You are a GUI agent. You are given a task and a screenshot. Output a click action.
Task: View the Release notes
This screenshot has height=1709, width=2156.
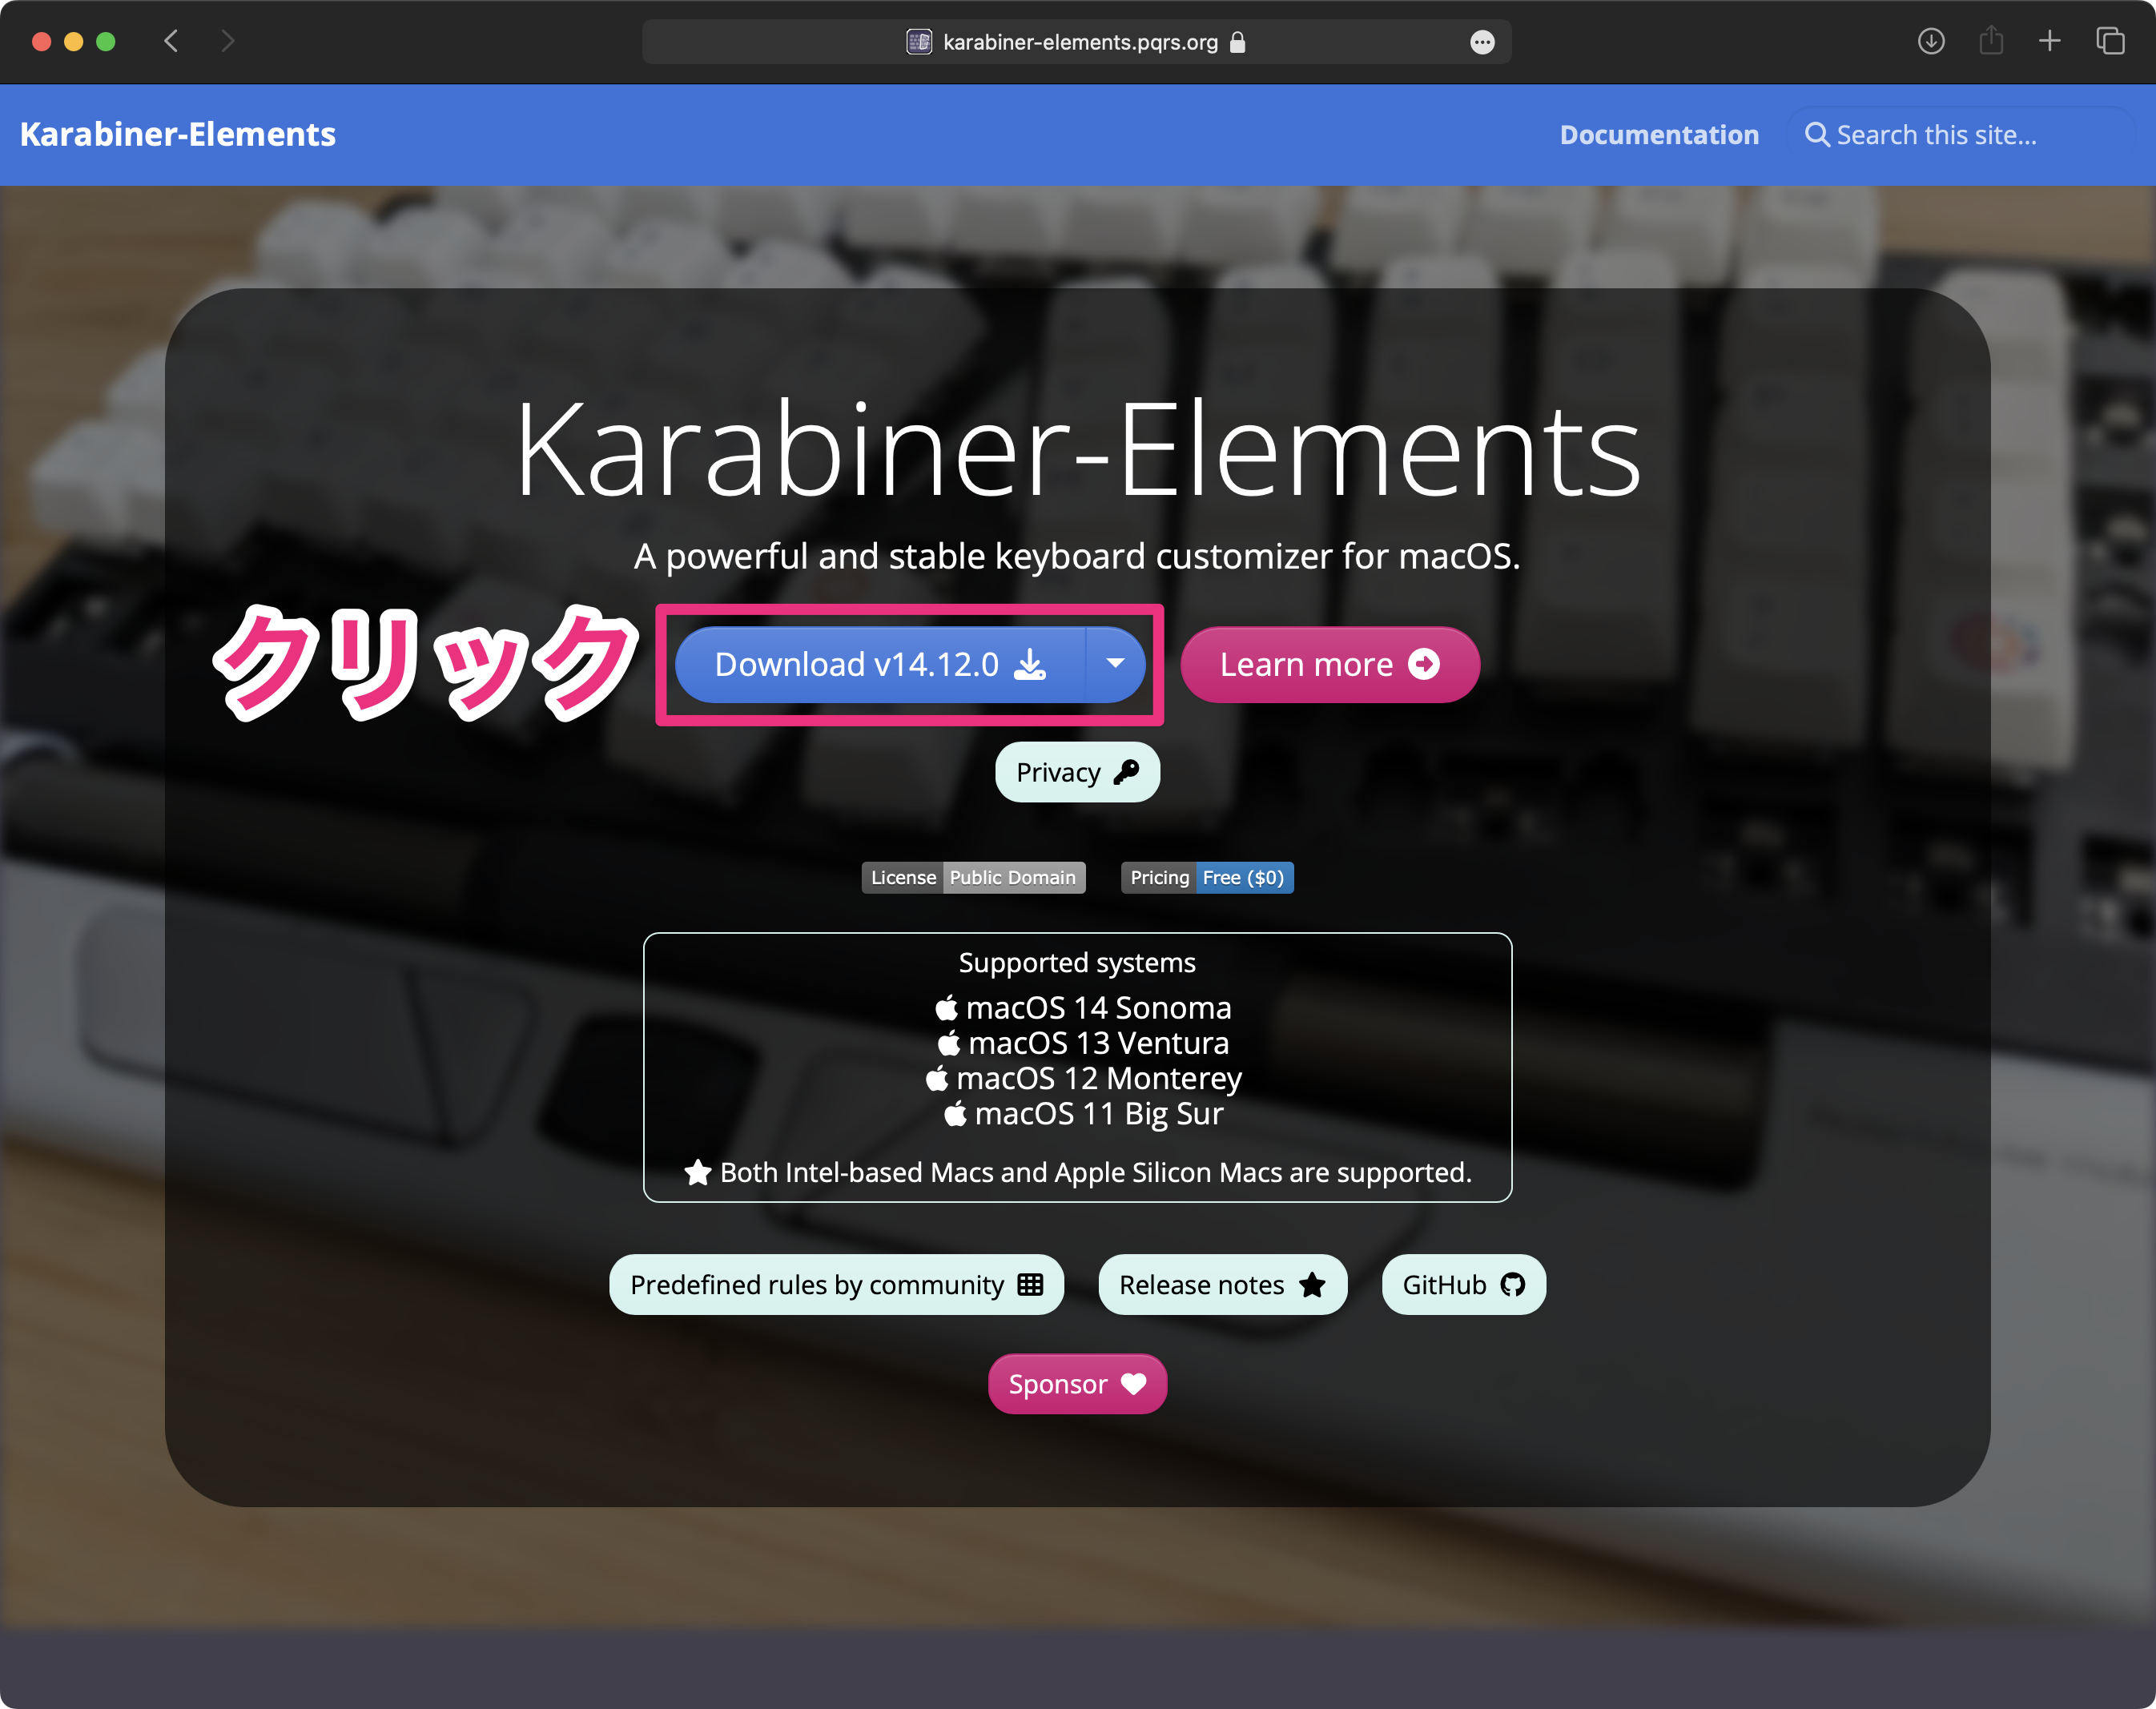(1221, 1284)
